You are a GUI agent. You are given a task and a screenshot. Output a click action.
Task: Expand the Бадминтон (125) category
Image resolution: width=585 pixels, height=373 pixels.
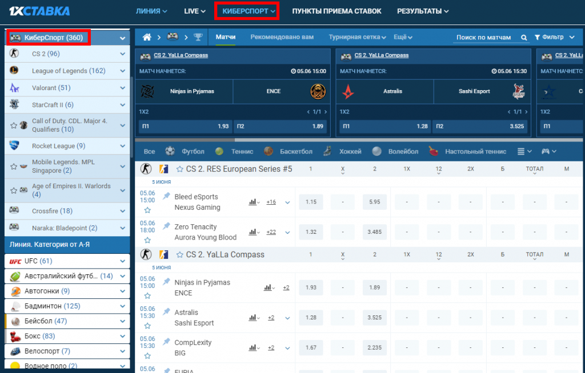122,306
